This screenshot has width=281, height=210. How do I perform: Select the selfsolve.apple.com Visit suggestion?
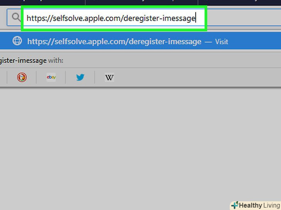tap(140, 41)
